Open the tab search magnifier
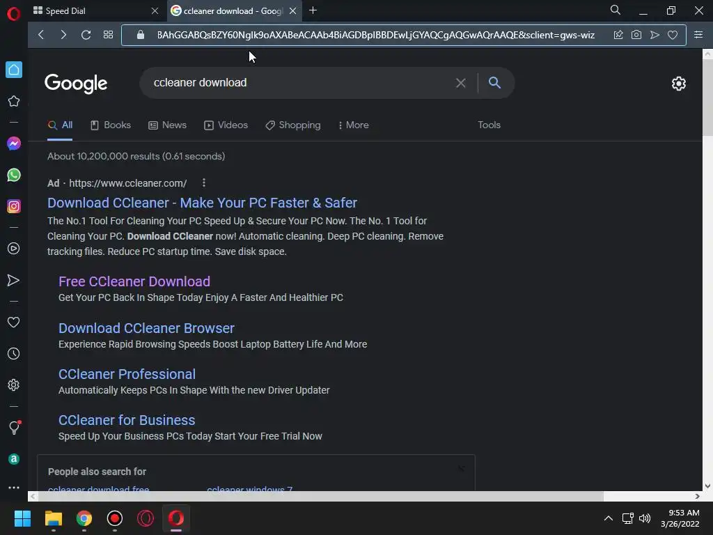Image resolution: width=713 pixels, height=535 pixels. (x=616, y=10)
